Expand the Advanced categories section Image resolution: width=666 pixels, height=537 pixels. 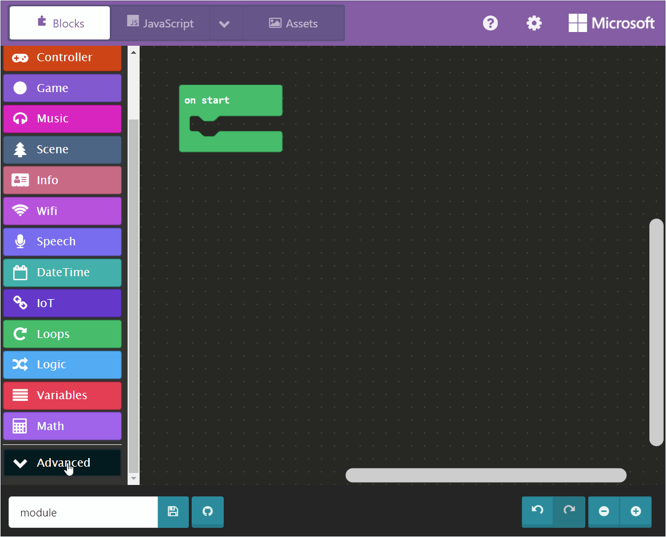point(62,463)
